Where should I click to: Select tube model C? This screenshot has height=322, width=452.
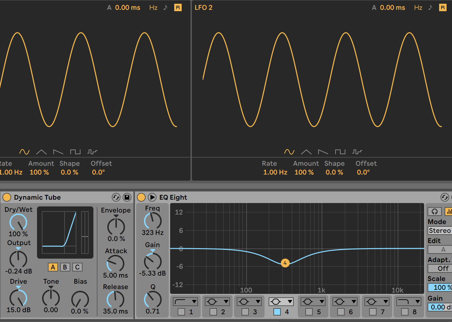tap(77, 267)
